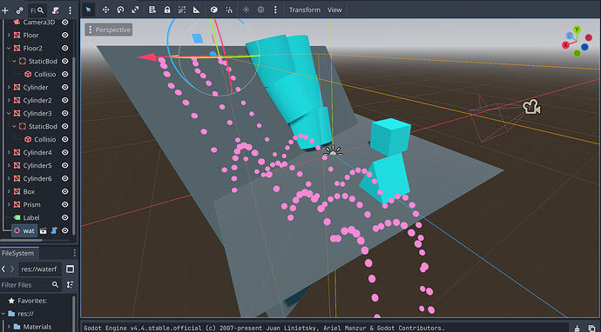
Task: Select the Camera3D gizmo in viewport
Action: coord(532,107)
